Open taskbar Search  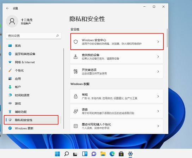66,154
